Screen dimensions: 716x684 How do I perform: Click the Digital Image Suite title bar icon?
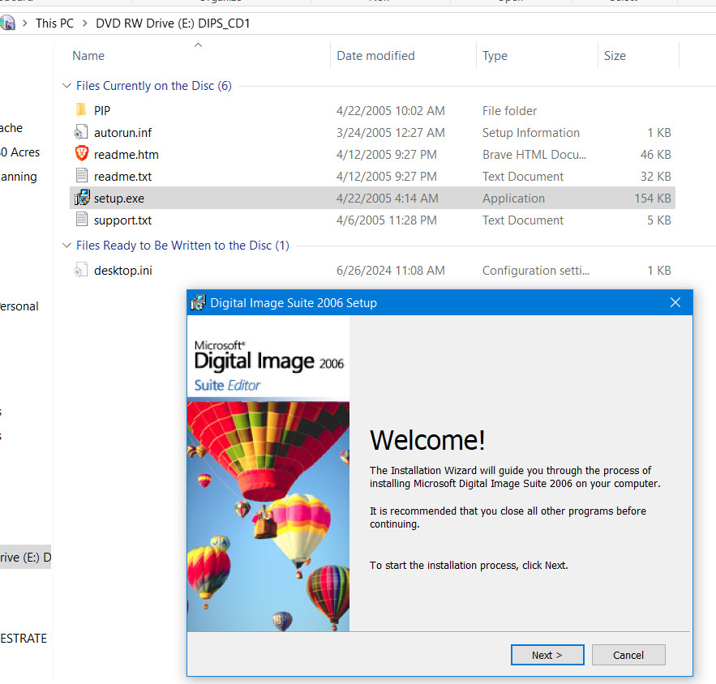tap(198, 302)
